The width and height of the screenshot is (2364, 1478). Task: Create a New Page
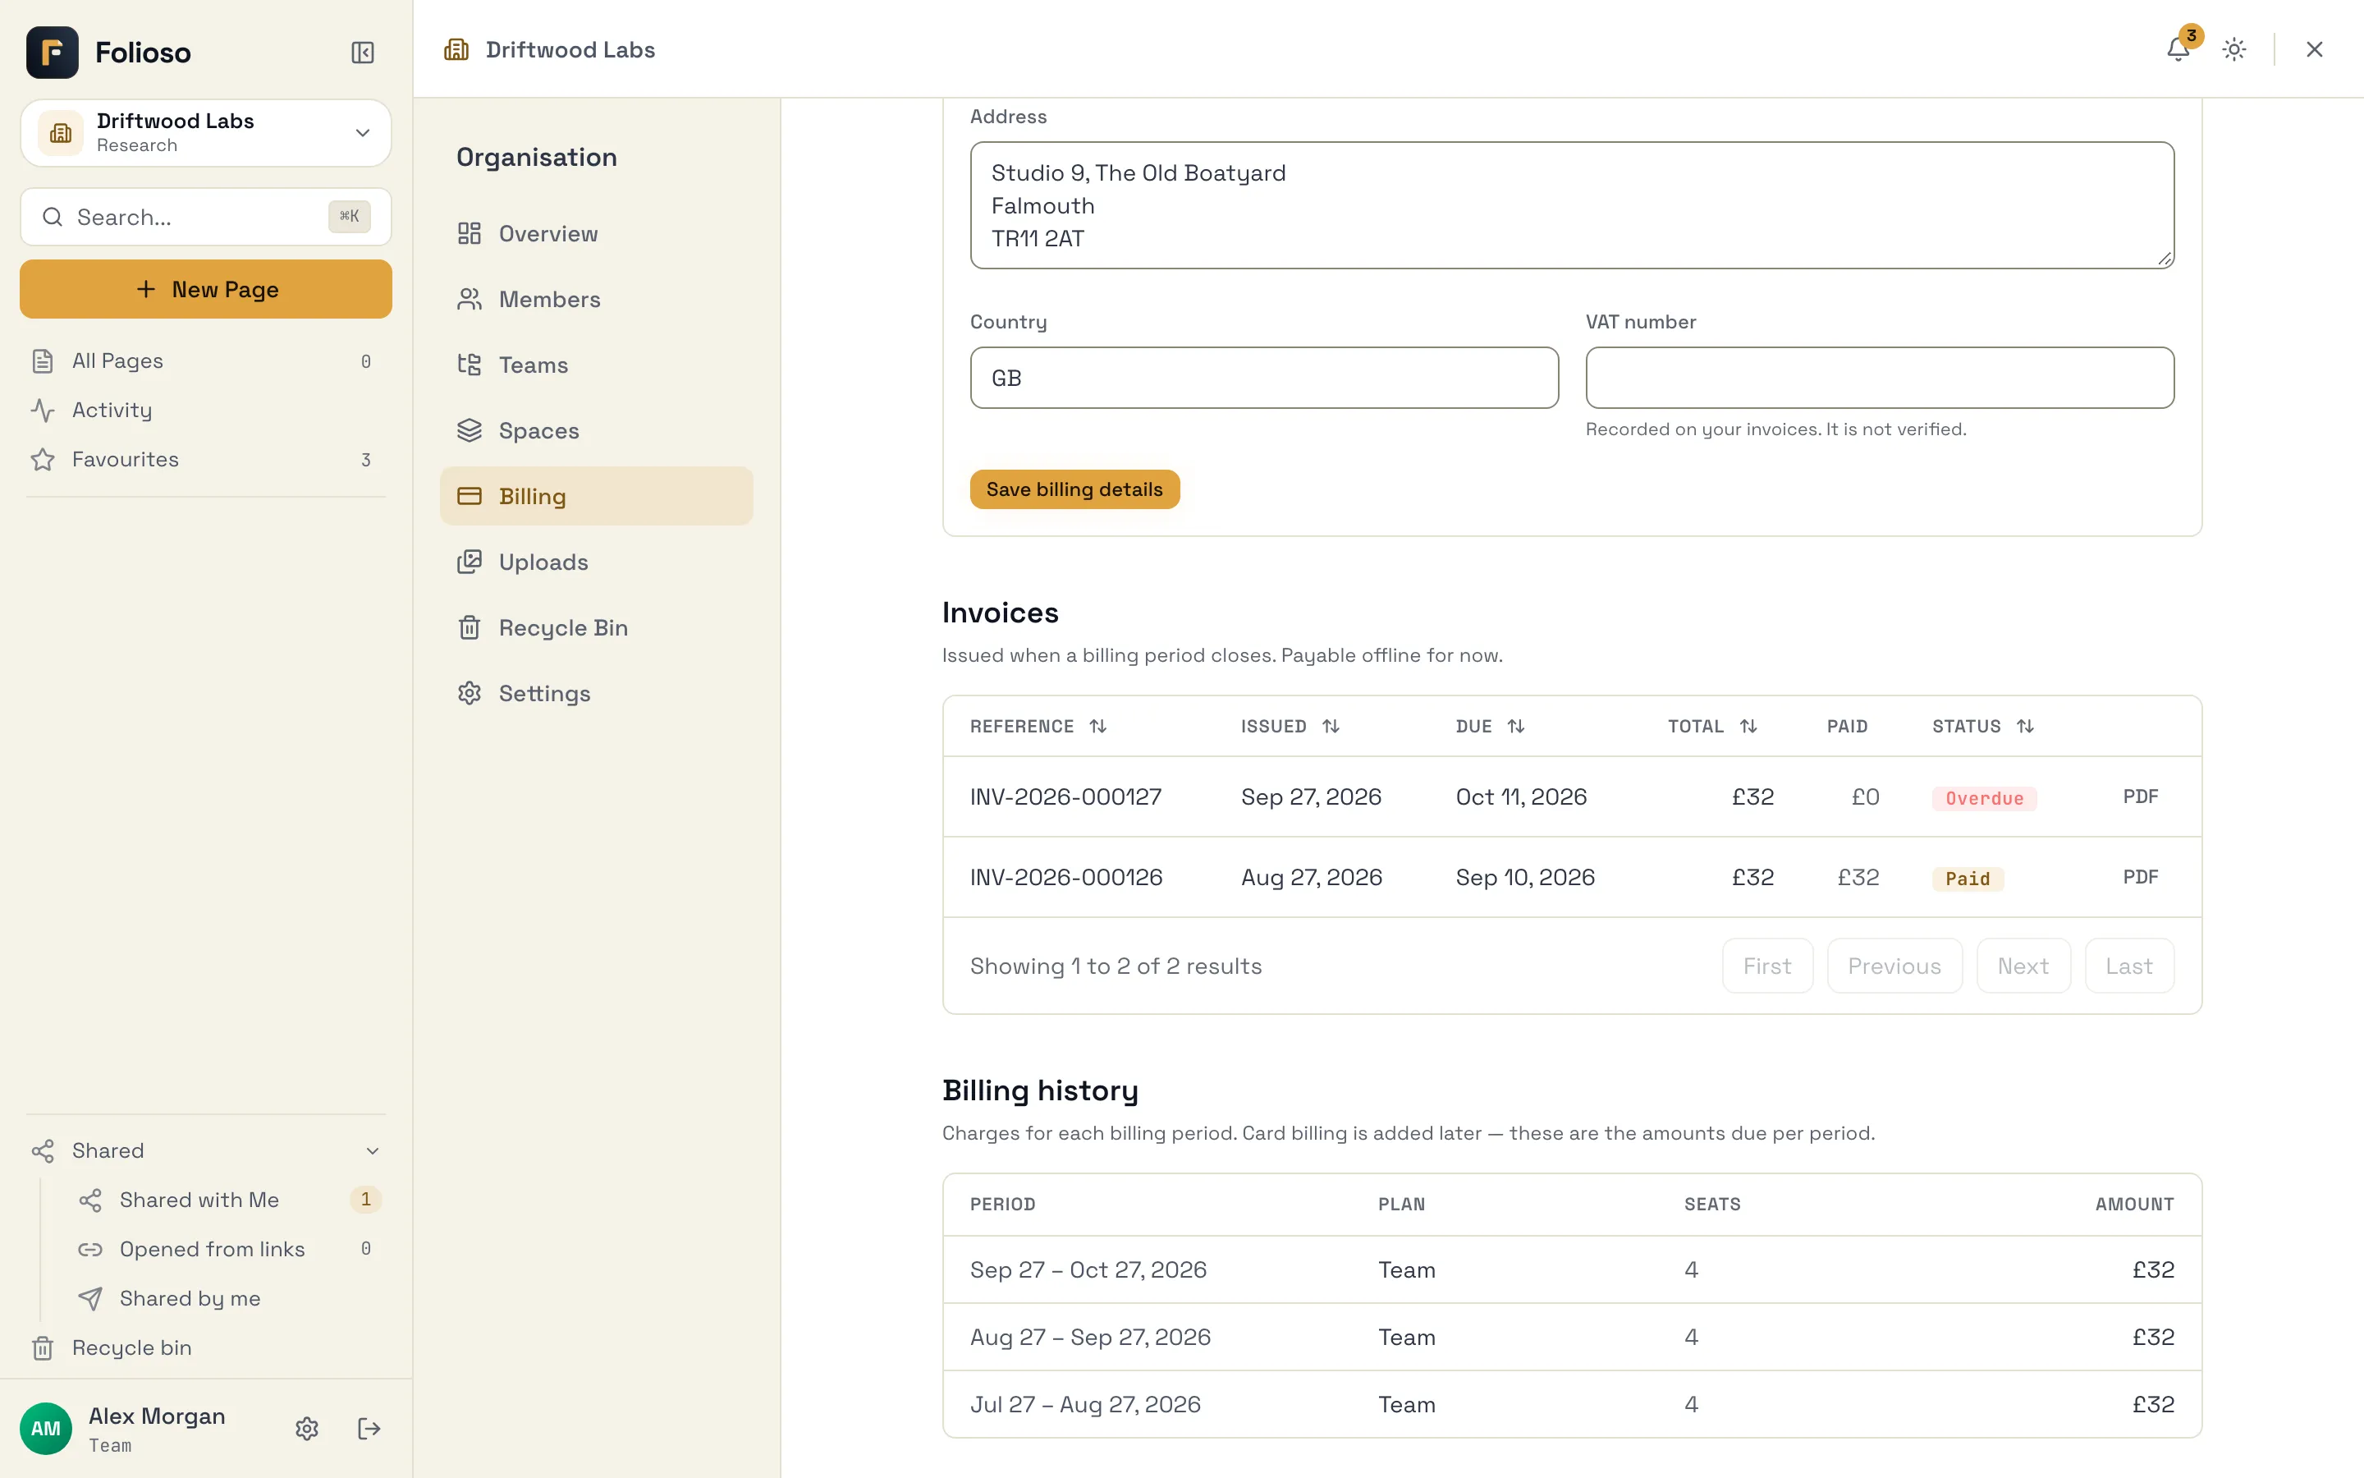point(206,289)
